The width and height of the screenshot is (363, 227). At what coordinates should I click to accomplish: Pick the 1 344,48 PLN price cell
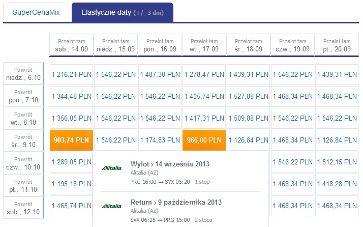tap(71, 96)
